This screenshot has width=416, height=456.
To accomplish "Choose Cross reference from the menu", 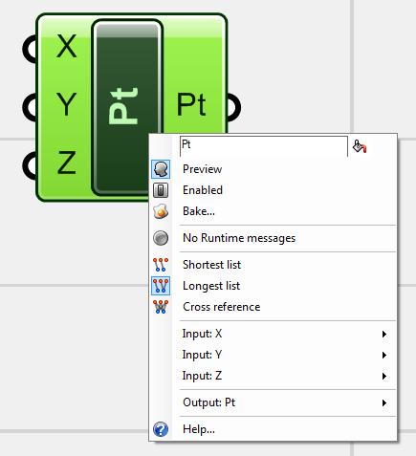I will (x=222, y=307).
